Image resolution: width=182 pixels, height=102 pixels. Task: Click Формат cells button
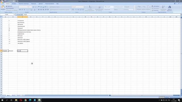[148, 8]
